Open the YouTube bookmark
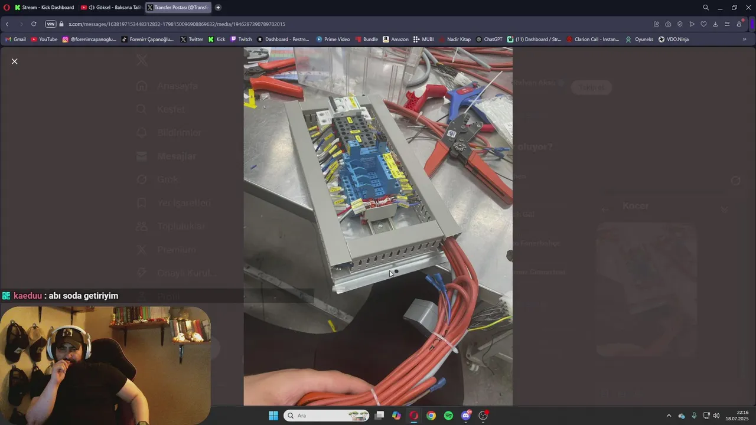The image size is (756, 425). [44, 40]
